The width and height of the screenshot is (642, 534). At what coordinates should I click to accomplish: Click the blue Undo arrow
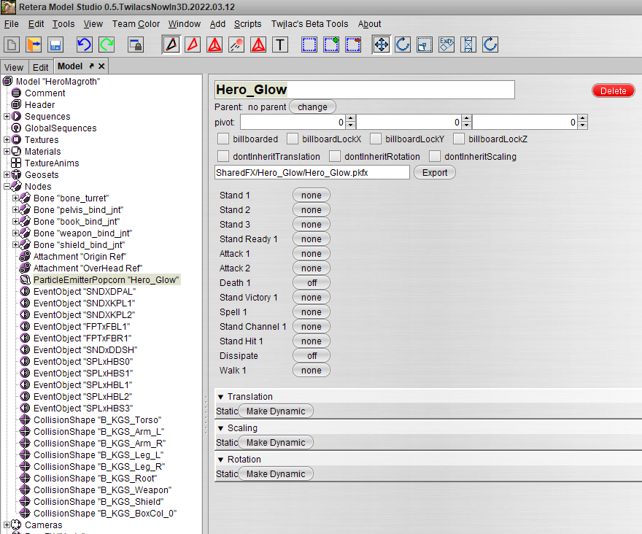pyautogui.click(x=85, y=44)
